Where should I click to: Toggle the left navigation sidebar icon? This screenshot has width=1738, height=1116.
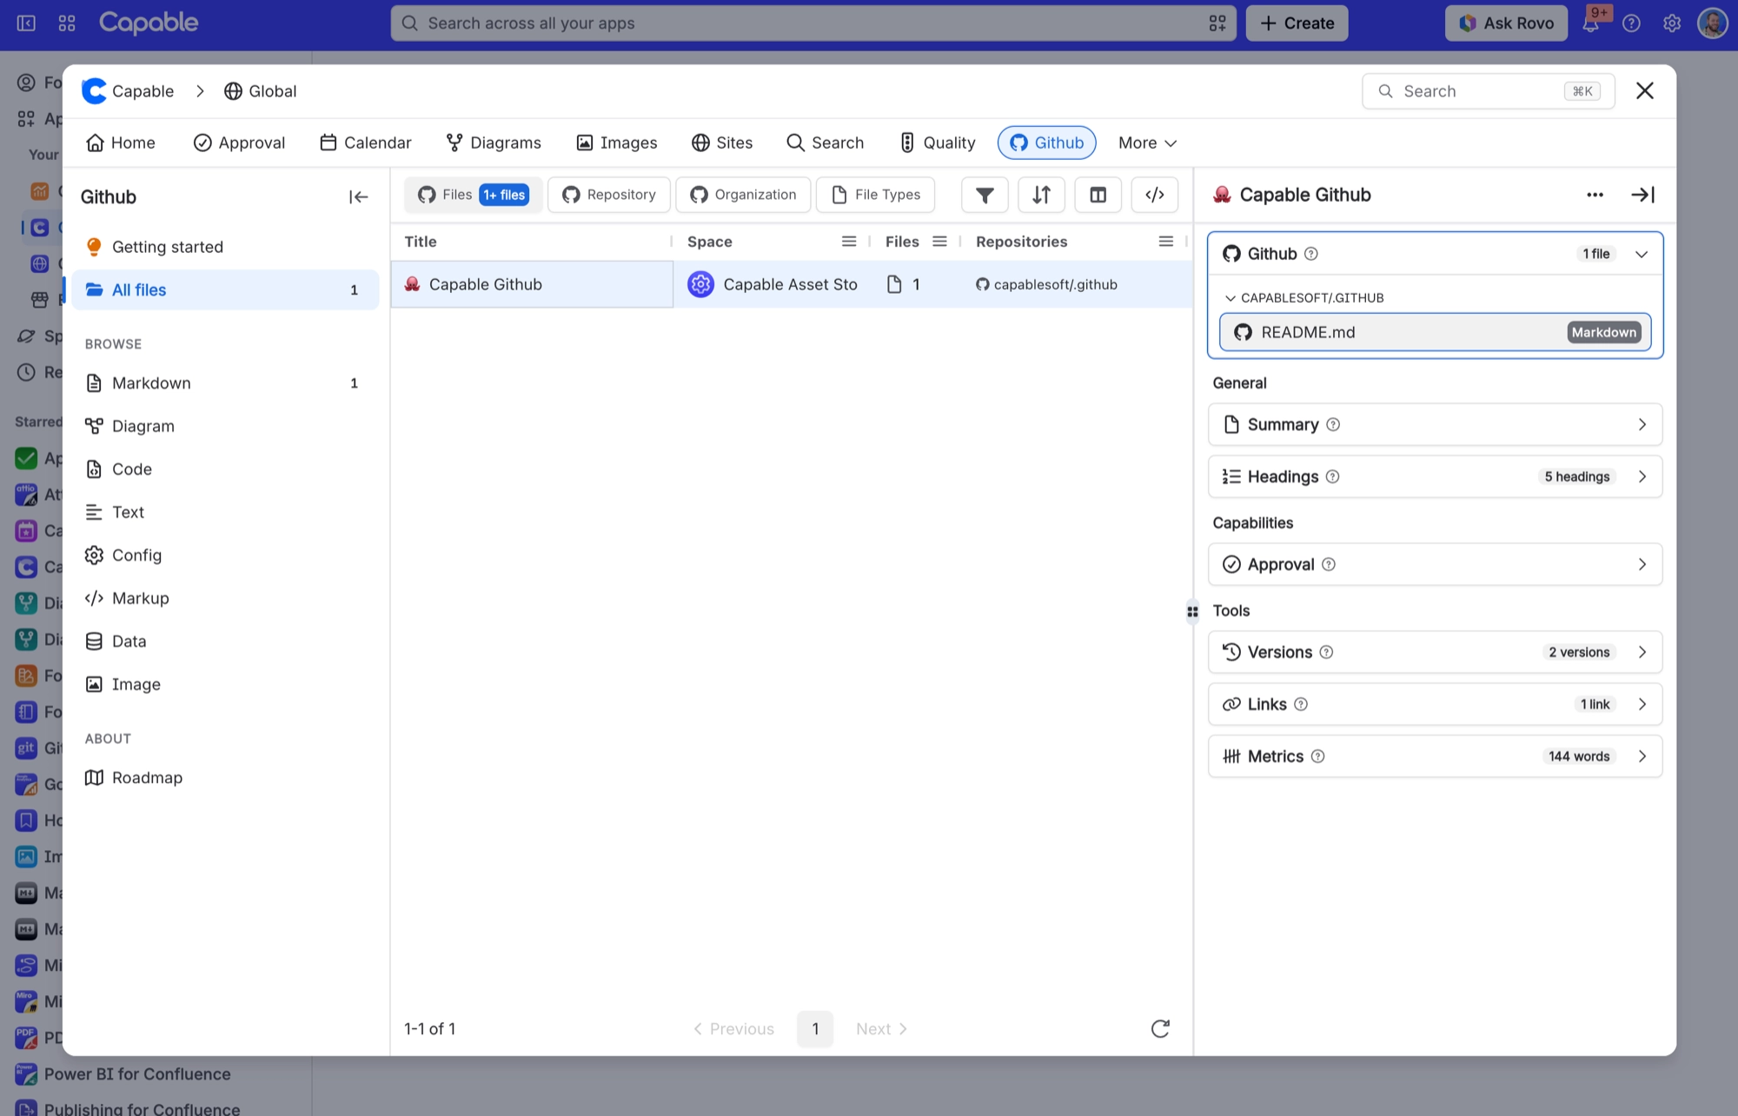(26, 23)
